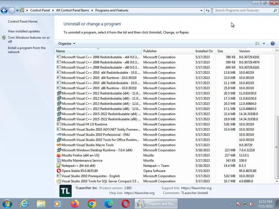Open Windows Media Player on taskbar
The image size is (279, 209).
[x=58, y=204]
